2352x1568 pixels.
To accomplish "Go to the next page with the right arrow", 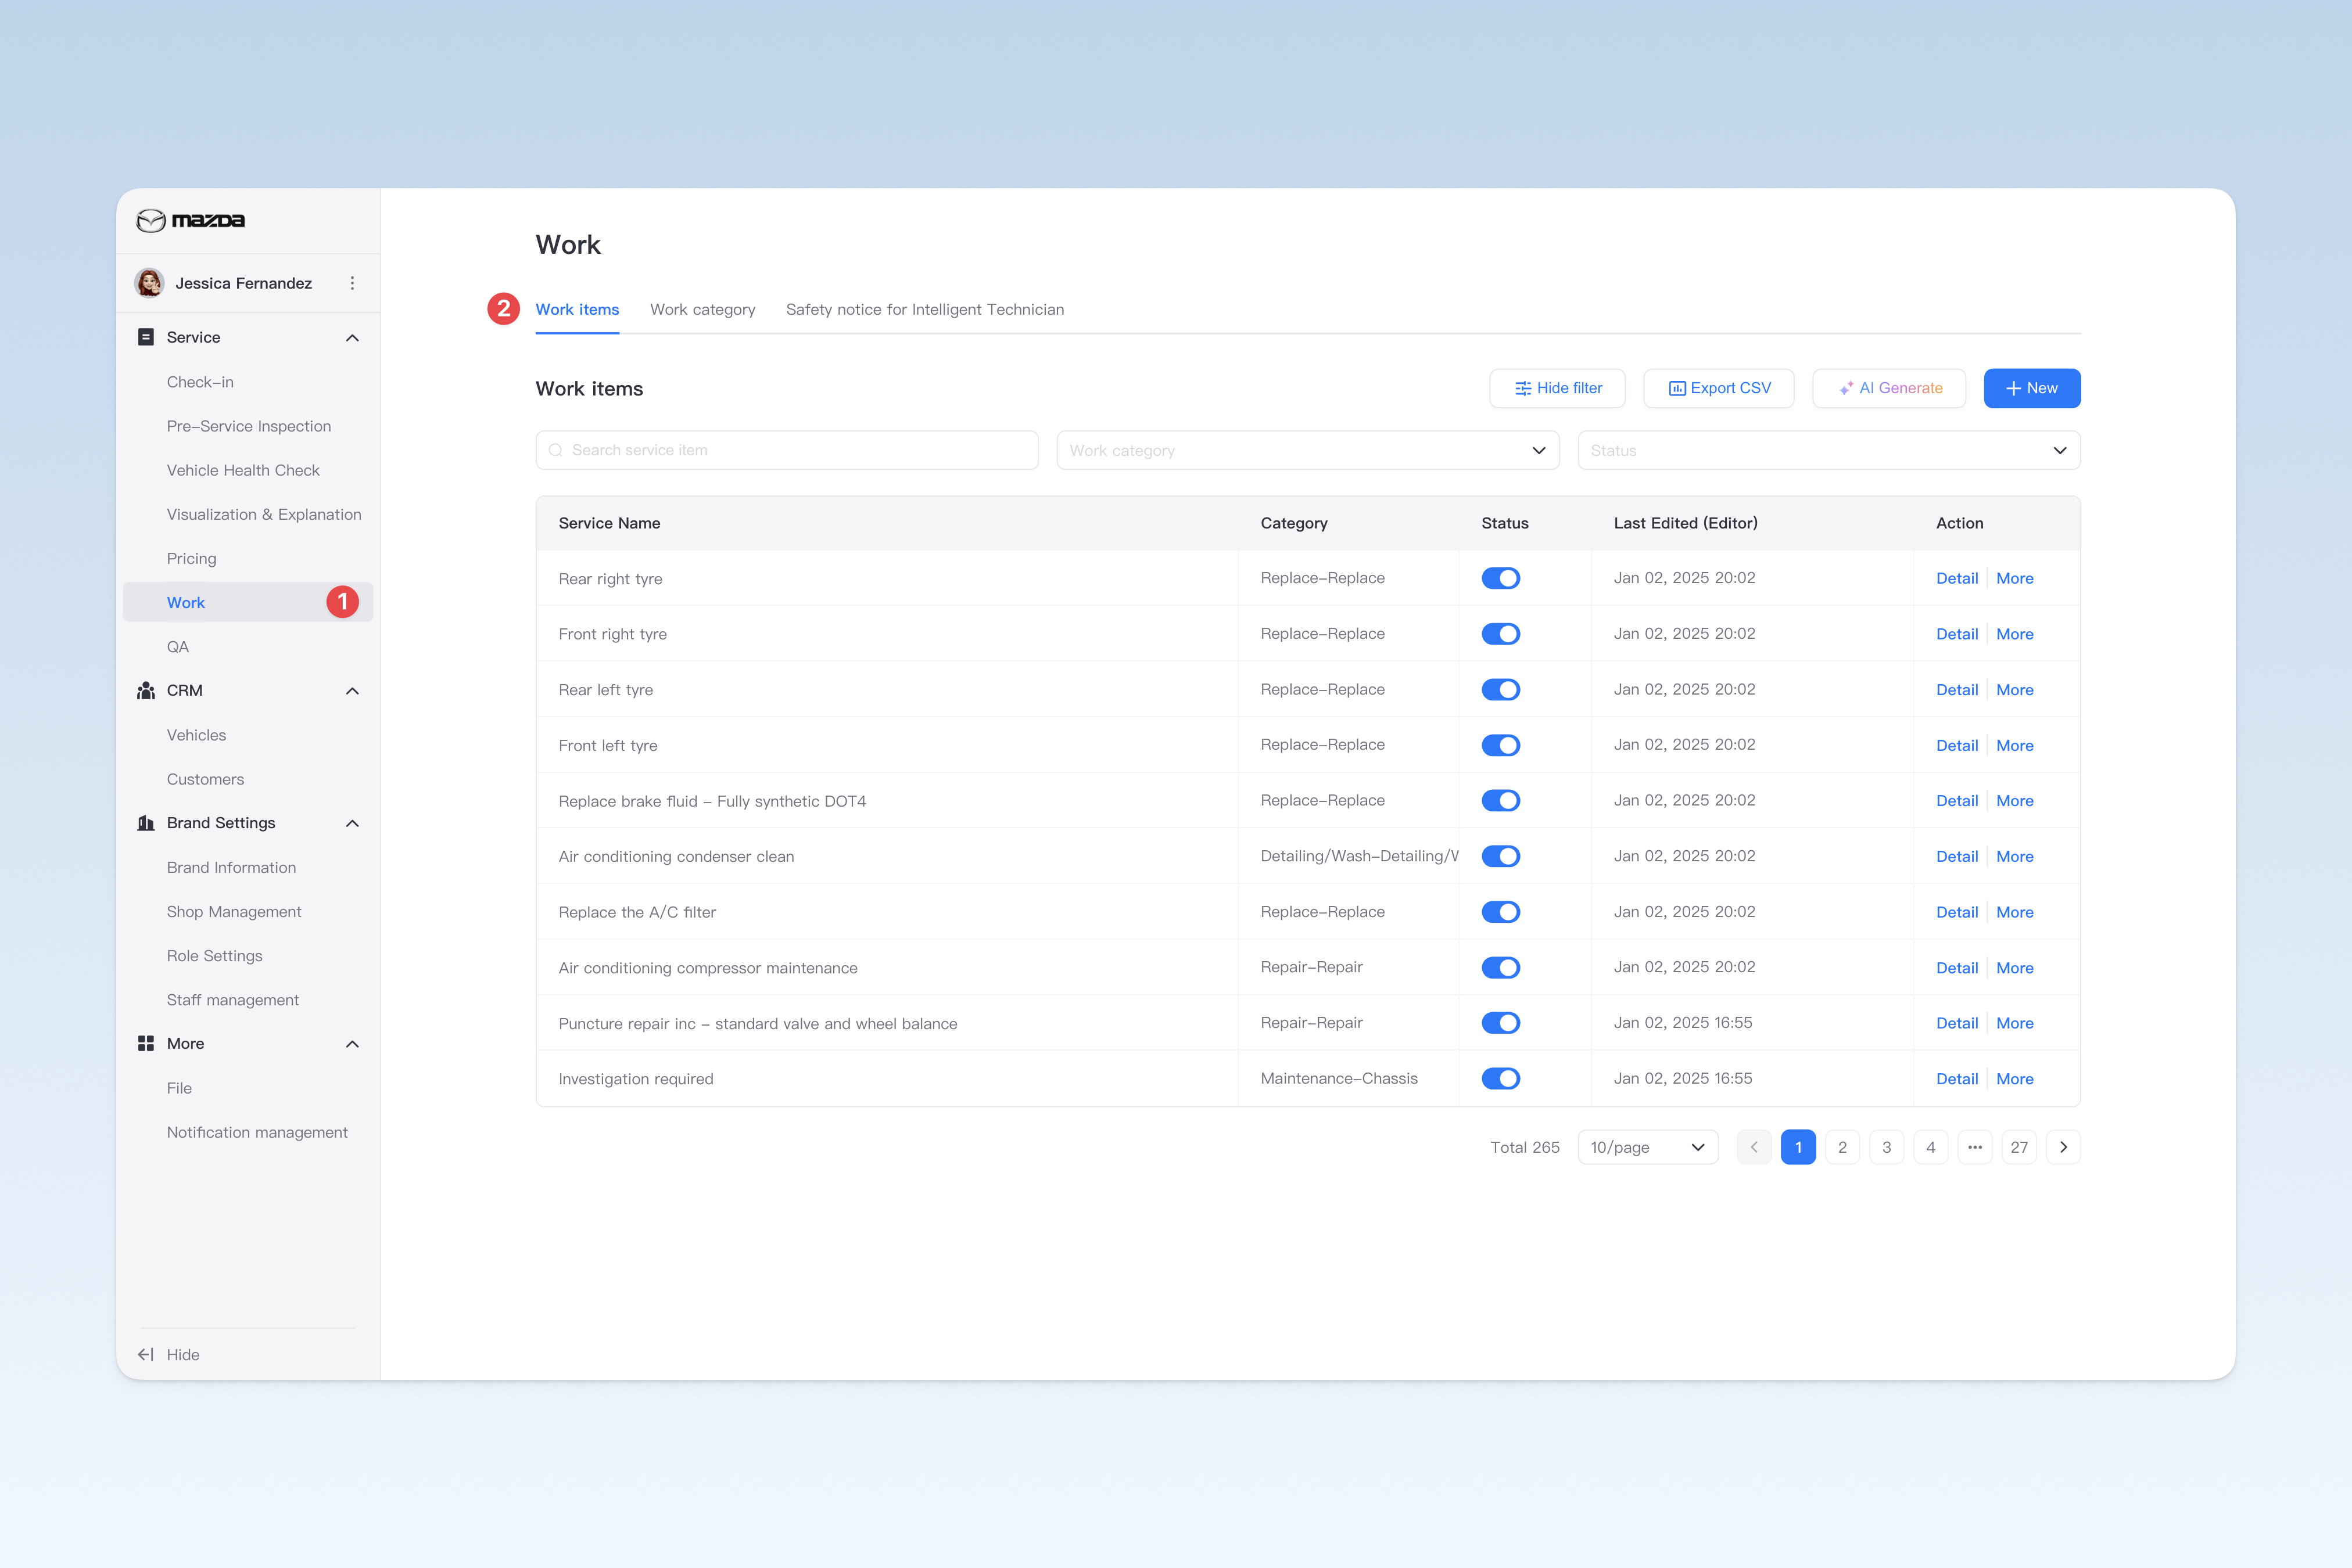I will click(2063, 1147).
